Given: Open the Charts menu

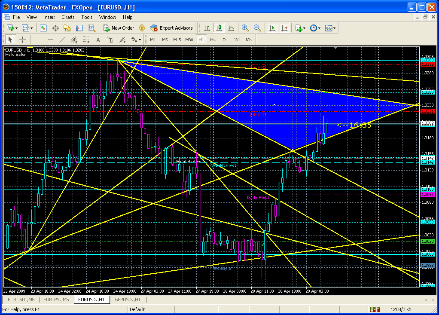Looking at the screenshot, I should (x=68, y=17).
